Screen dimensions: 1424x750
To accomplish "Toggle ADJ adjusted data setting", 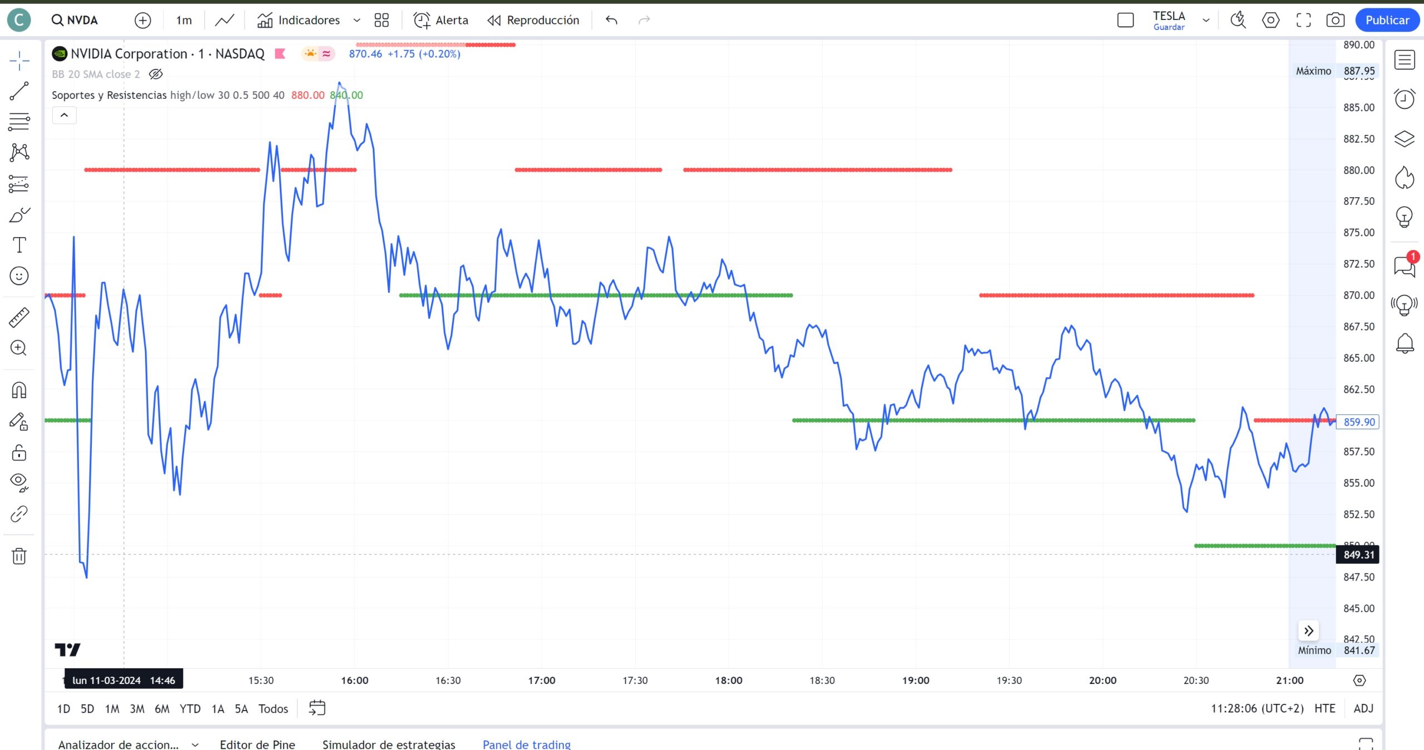I will 1363,708.
